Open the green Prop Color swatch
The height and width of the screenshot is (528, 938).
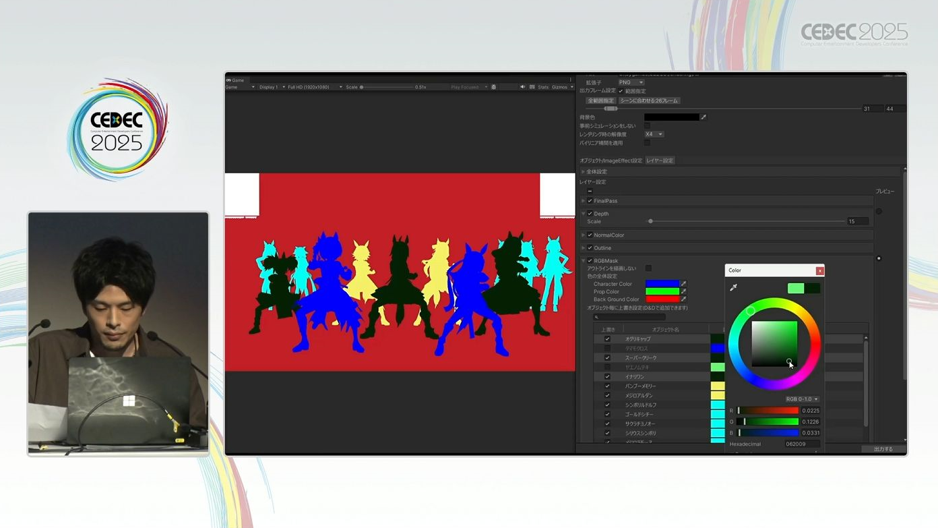[662, 291]
